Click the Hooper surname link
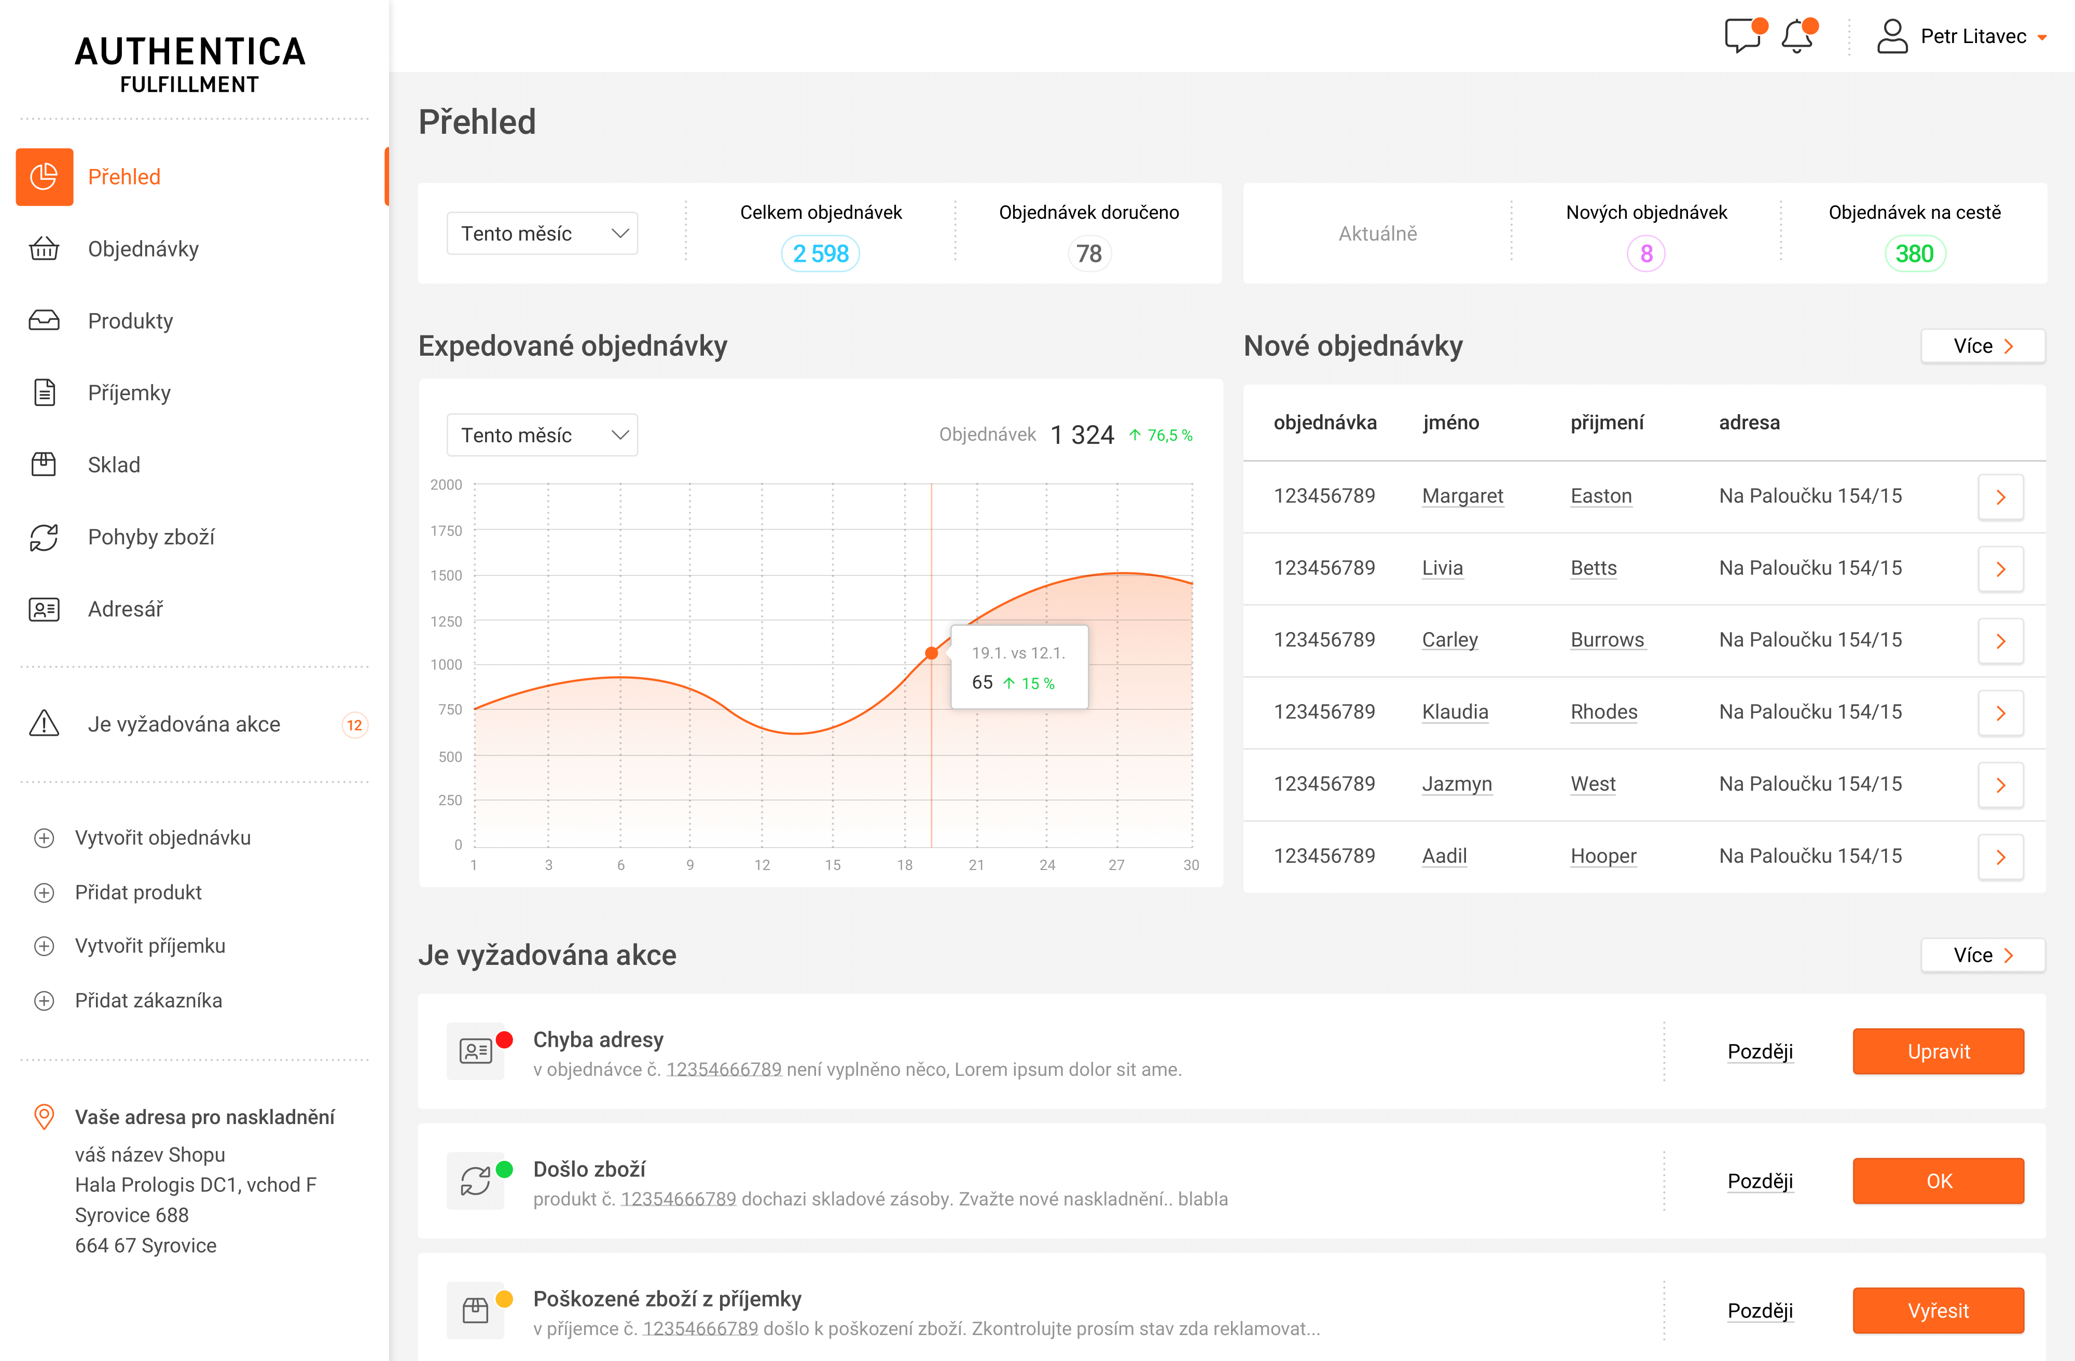 pyautogui.click(x=1603, y=857)
